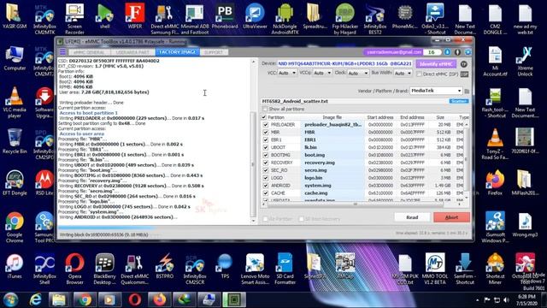Open Internet Explorer from the taskbar
The height and width of the screenshot is (308, 547).
point(36,299)
